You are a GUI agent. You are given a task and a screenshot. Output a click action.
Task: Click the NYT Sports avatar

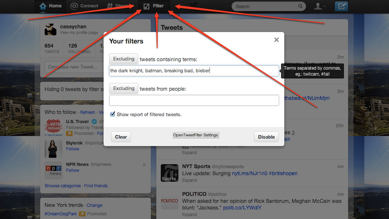point(169,173)
